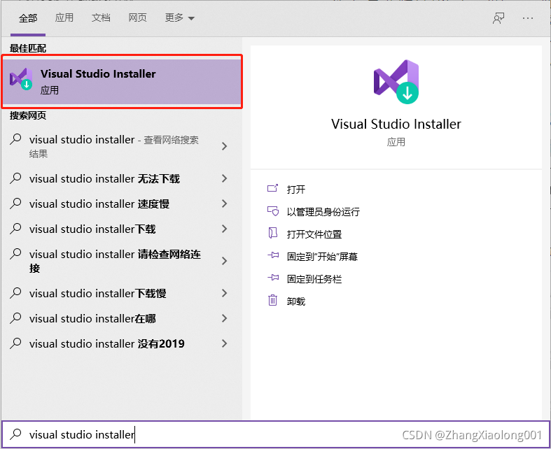Image resolution: width=551 pixels, height=449 pixels.
Task: Open Visual Studio Installer best match result
Action: 123,82
